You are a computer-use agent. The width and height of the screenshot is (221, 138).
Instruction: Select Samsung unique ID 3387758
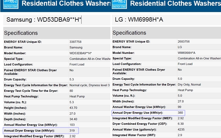(75, 42)
